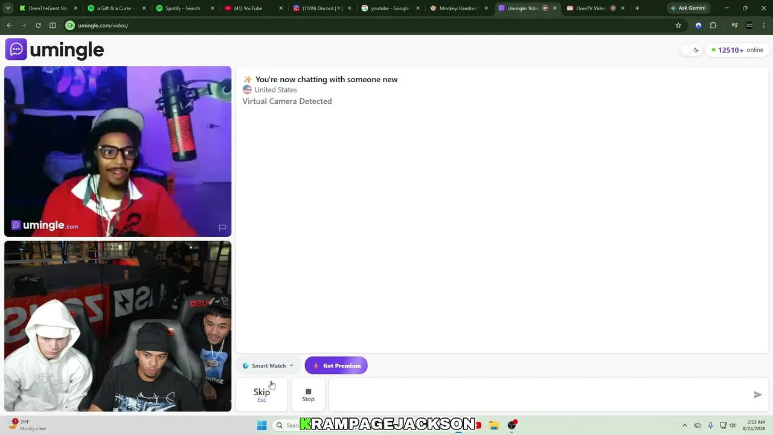
Task: Report stranger using the flag icon
Action: coord(222,228)
